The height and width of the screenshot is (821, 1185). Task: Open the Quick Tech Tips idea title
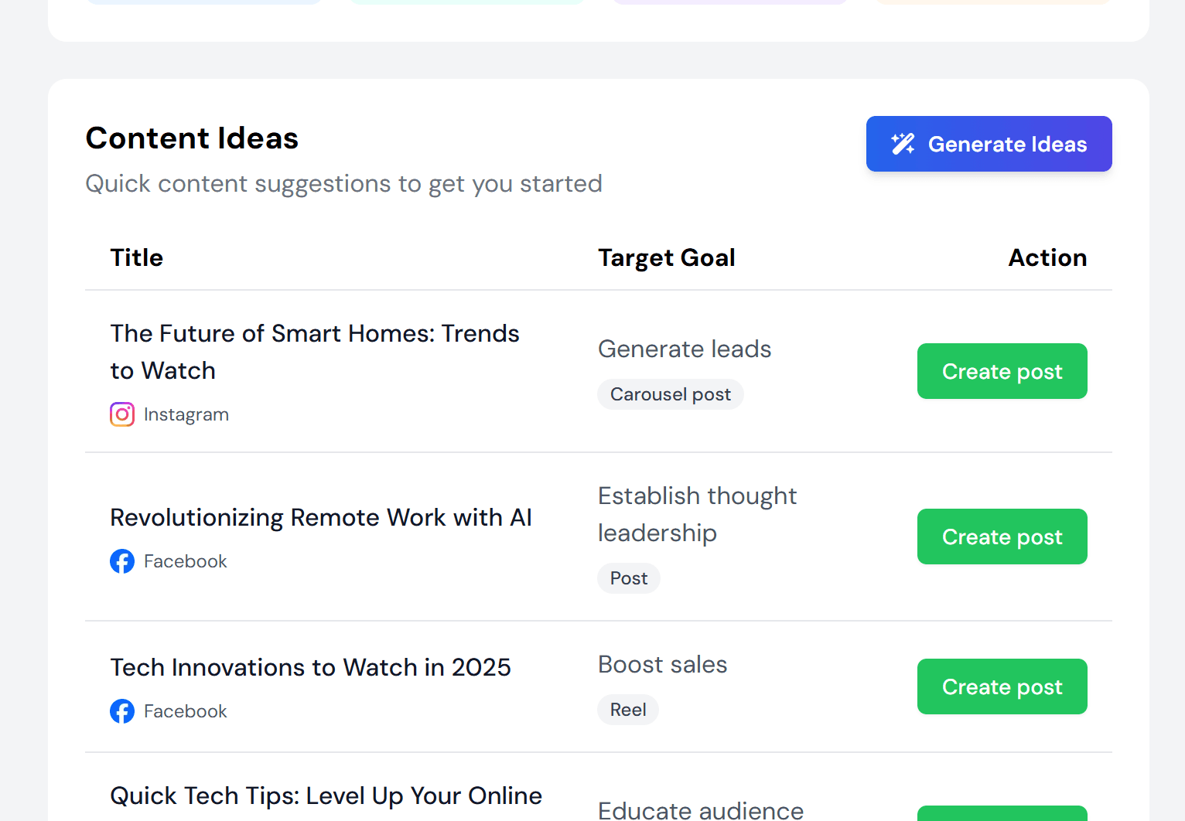(326, 795)
